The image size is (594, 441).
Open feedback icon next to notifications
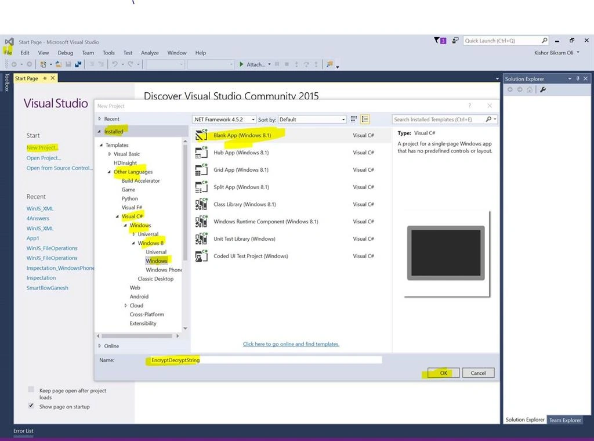coord(455,40)
